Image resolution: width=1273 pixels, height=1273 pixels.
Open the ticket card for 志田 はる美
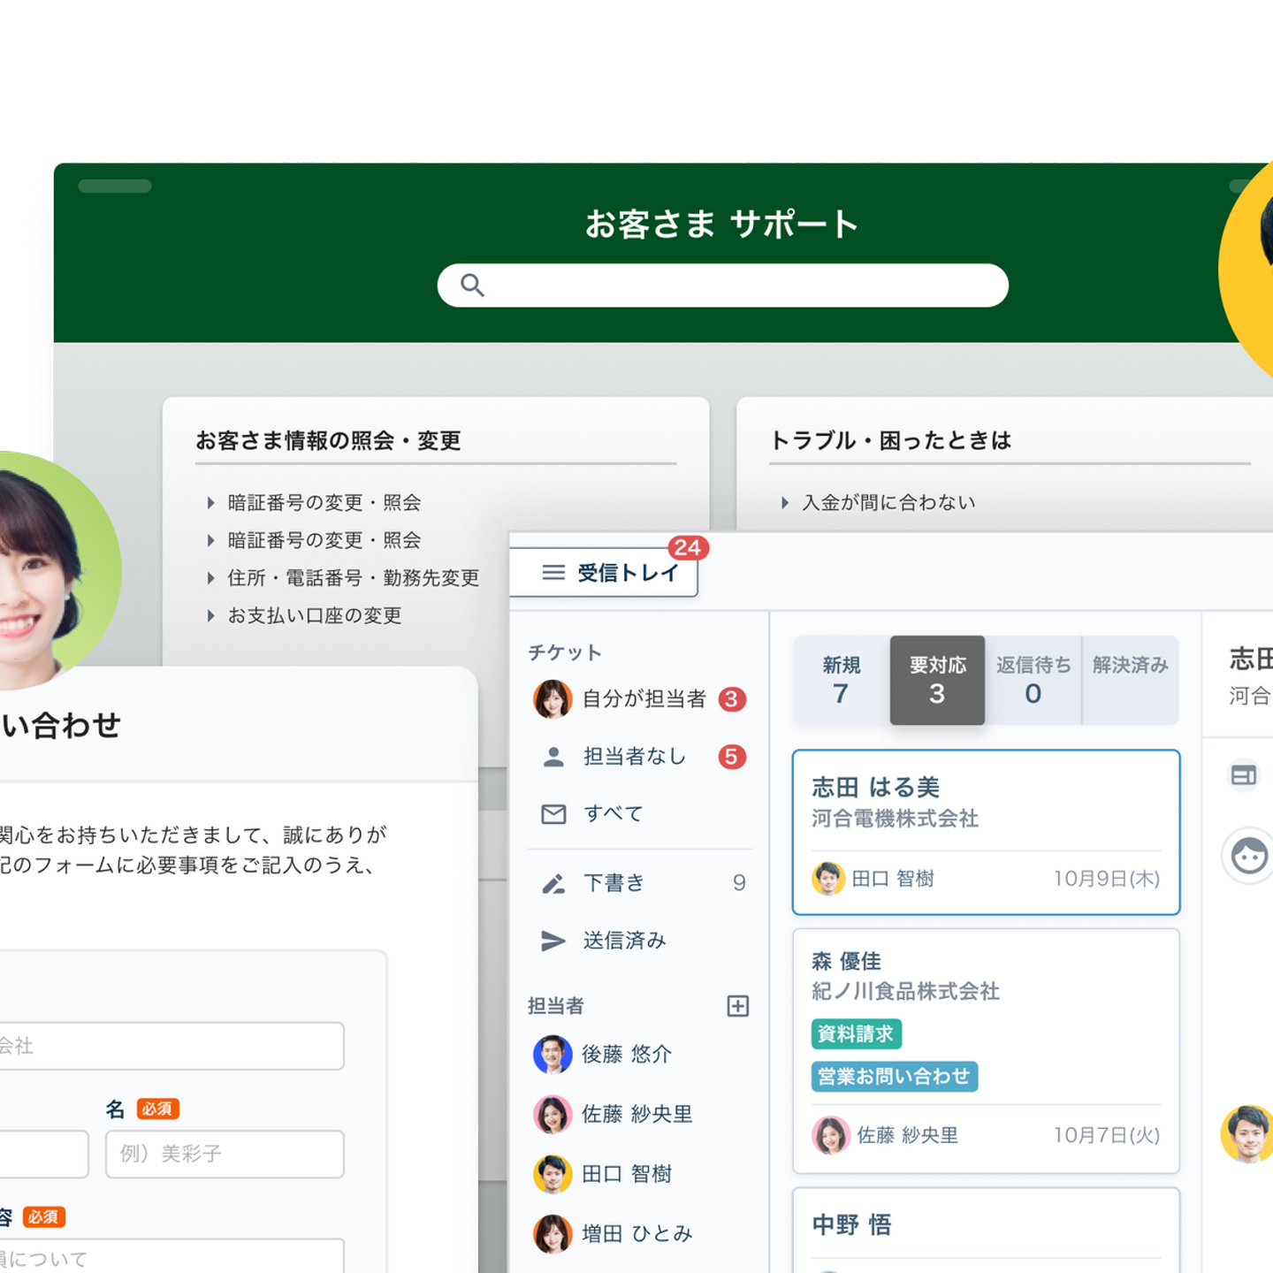click(985, 829)
